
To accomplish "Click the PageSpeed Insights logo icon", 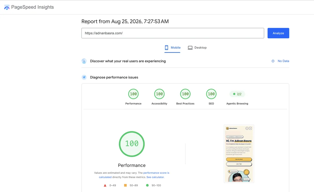I will (x=7, y=7).
